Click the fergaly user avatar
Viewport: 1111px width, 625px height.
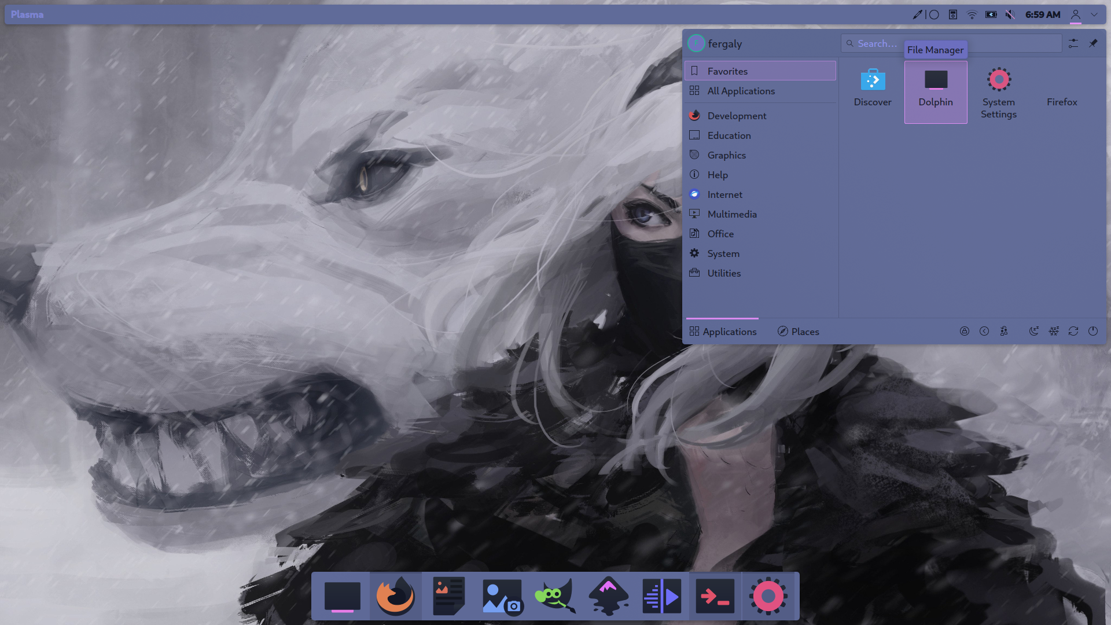(696, 43)
